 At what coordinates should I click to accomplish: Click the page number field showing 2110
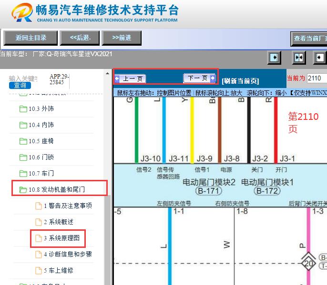click(317, 78)
